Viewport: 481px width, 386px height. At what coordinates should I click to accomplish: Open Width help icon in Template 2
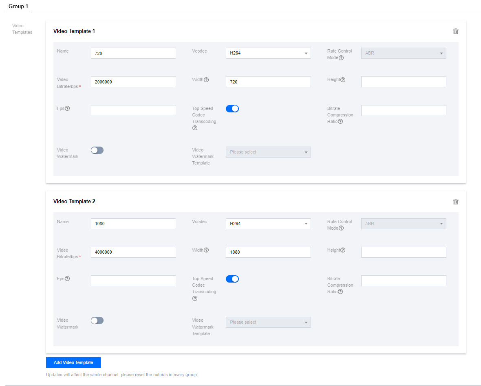point(206,250)
